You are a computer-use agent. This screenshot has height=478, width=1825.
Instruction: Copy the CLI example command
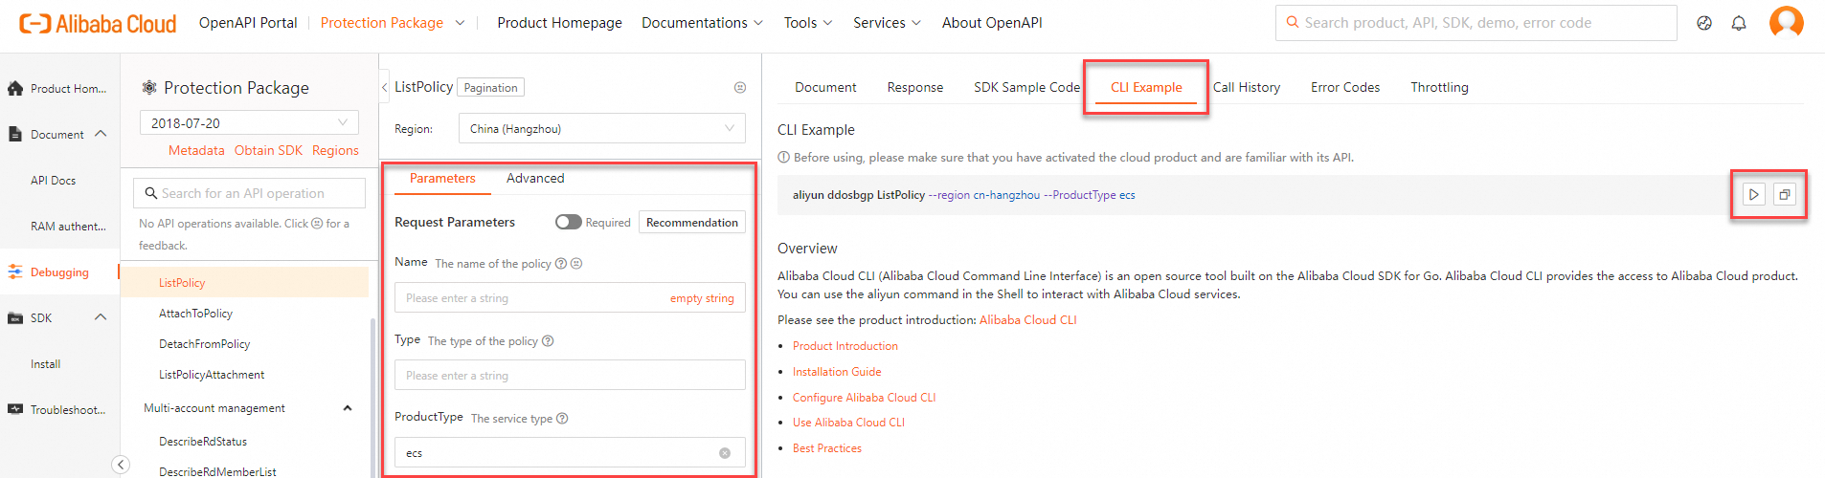click(1785, 195)
